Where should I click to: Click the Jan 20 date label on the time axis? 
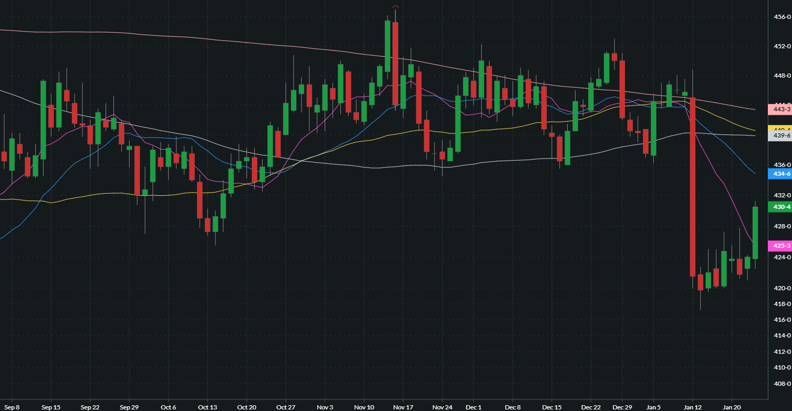point(732,407)
